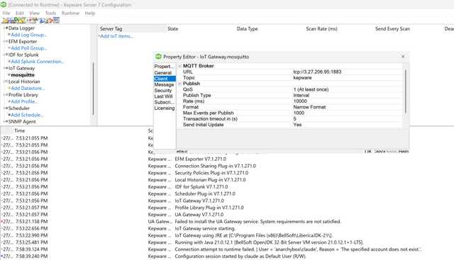Select the Client property group
This screenshot has width=454, height=260.
pyautogui.click(x=165, y=79)
